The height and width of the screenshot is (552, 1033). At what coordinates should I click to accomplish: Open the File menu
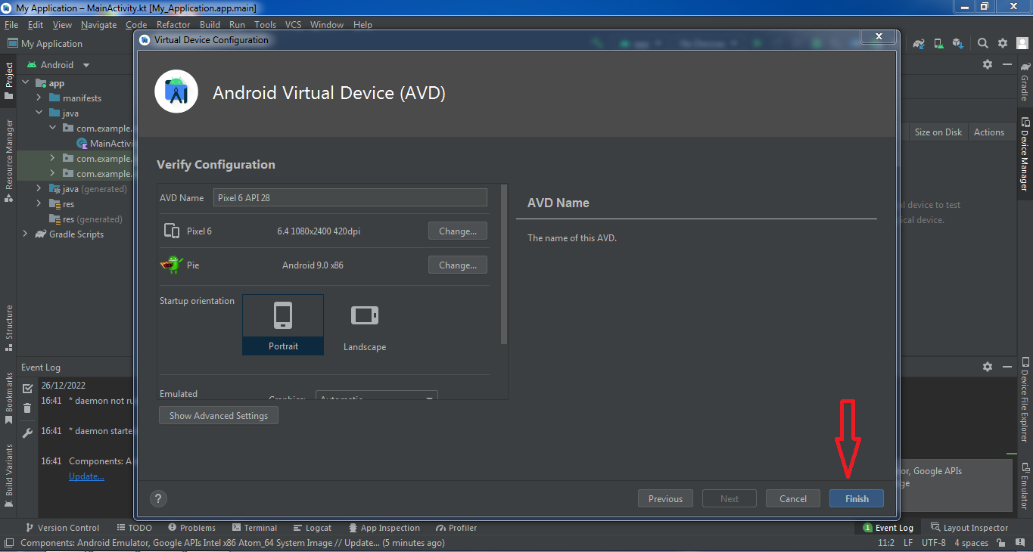click(x=11, y=25)
